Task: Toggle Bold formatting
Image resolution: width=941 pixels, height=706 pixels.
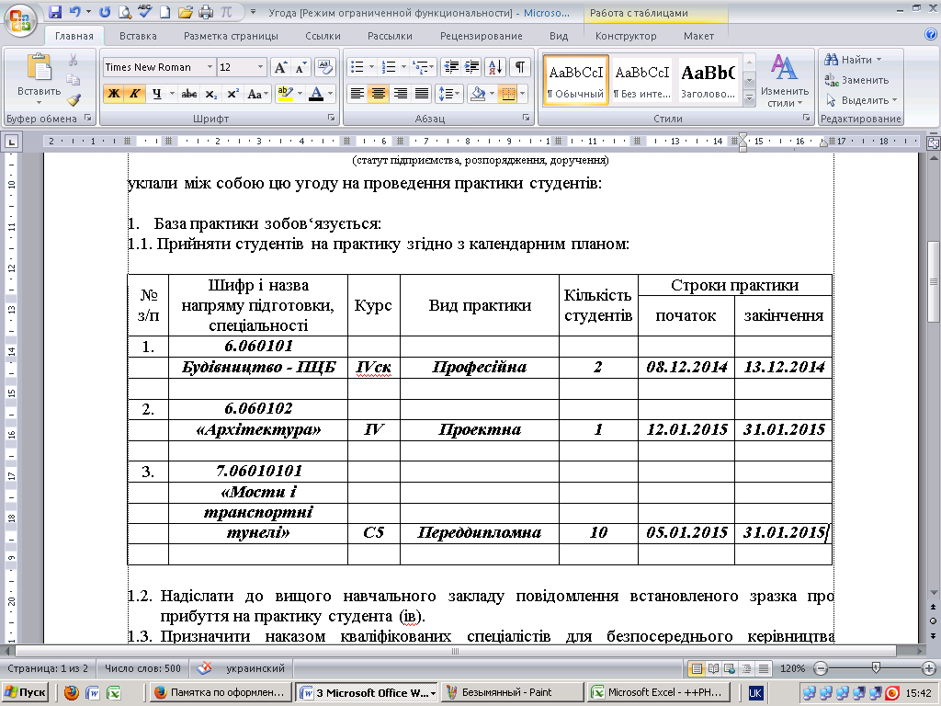Action: (x=113, y=94)
